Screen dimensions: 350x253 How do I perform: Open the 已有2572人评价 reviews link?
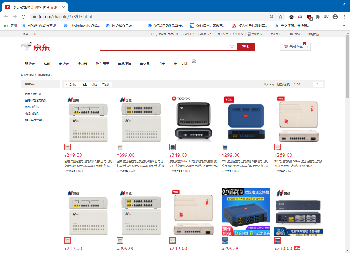(180, 171)
